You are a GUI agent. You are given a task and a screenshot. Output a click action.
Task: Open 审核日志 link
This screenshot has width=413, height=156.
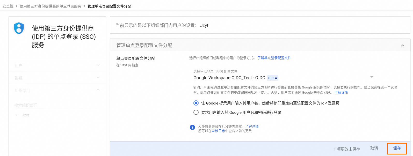[x=218, y=131]
